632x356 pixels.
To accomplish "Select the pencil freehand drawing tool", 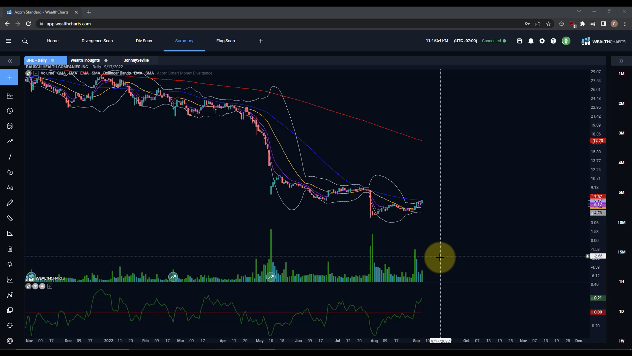I will (10, 203).
